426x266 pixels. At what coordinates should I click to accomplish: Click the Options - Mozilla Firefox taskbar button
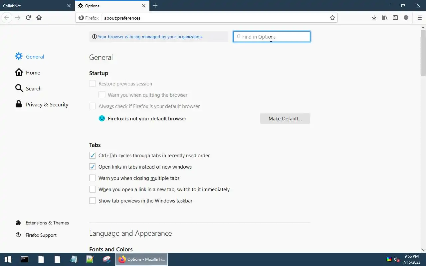click(141, 259)
